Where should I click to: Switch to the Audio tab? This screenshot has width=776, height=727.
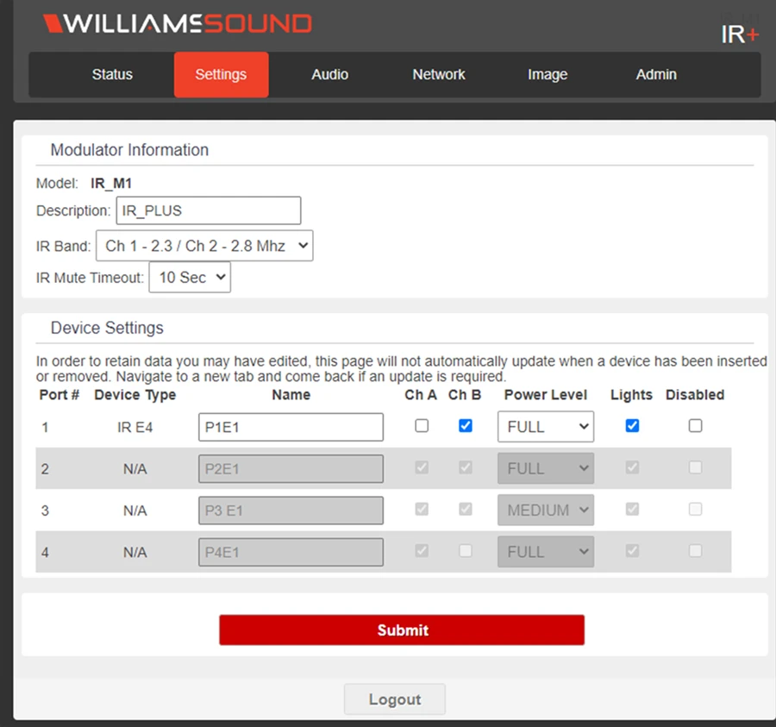(x=329, y=75)
